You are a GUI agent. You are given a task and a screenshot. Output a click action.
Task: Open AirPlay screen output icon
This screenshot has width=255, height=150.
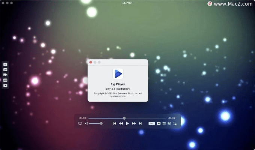click(80, 123)
